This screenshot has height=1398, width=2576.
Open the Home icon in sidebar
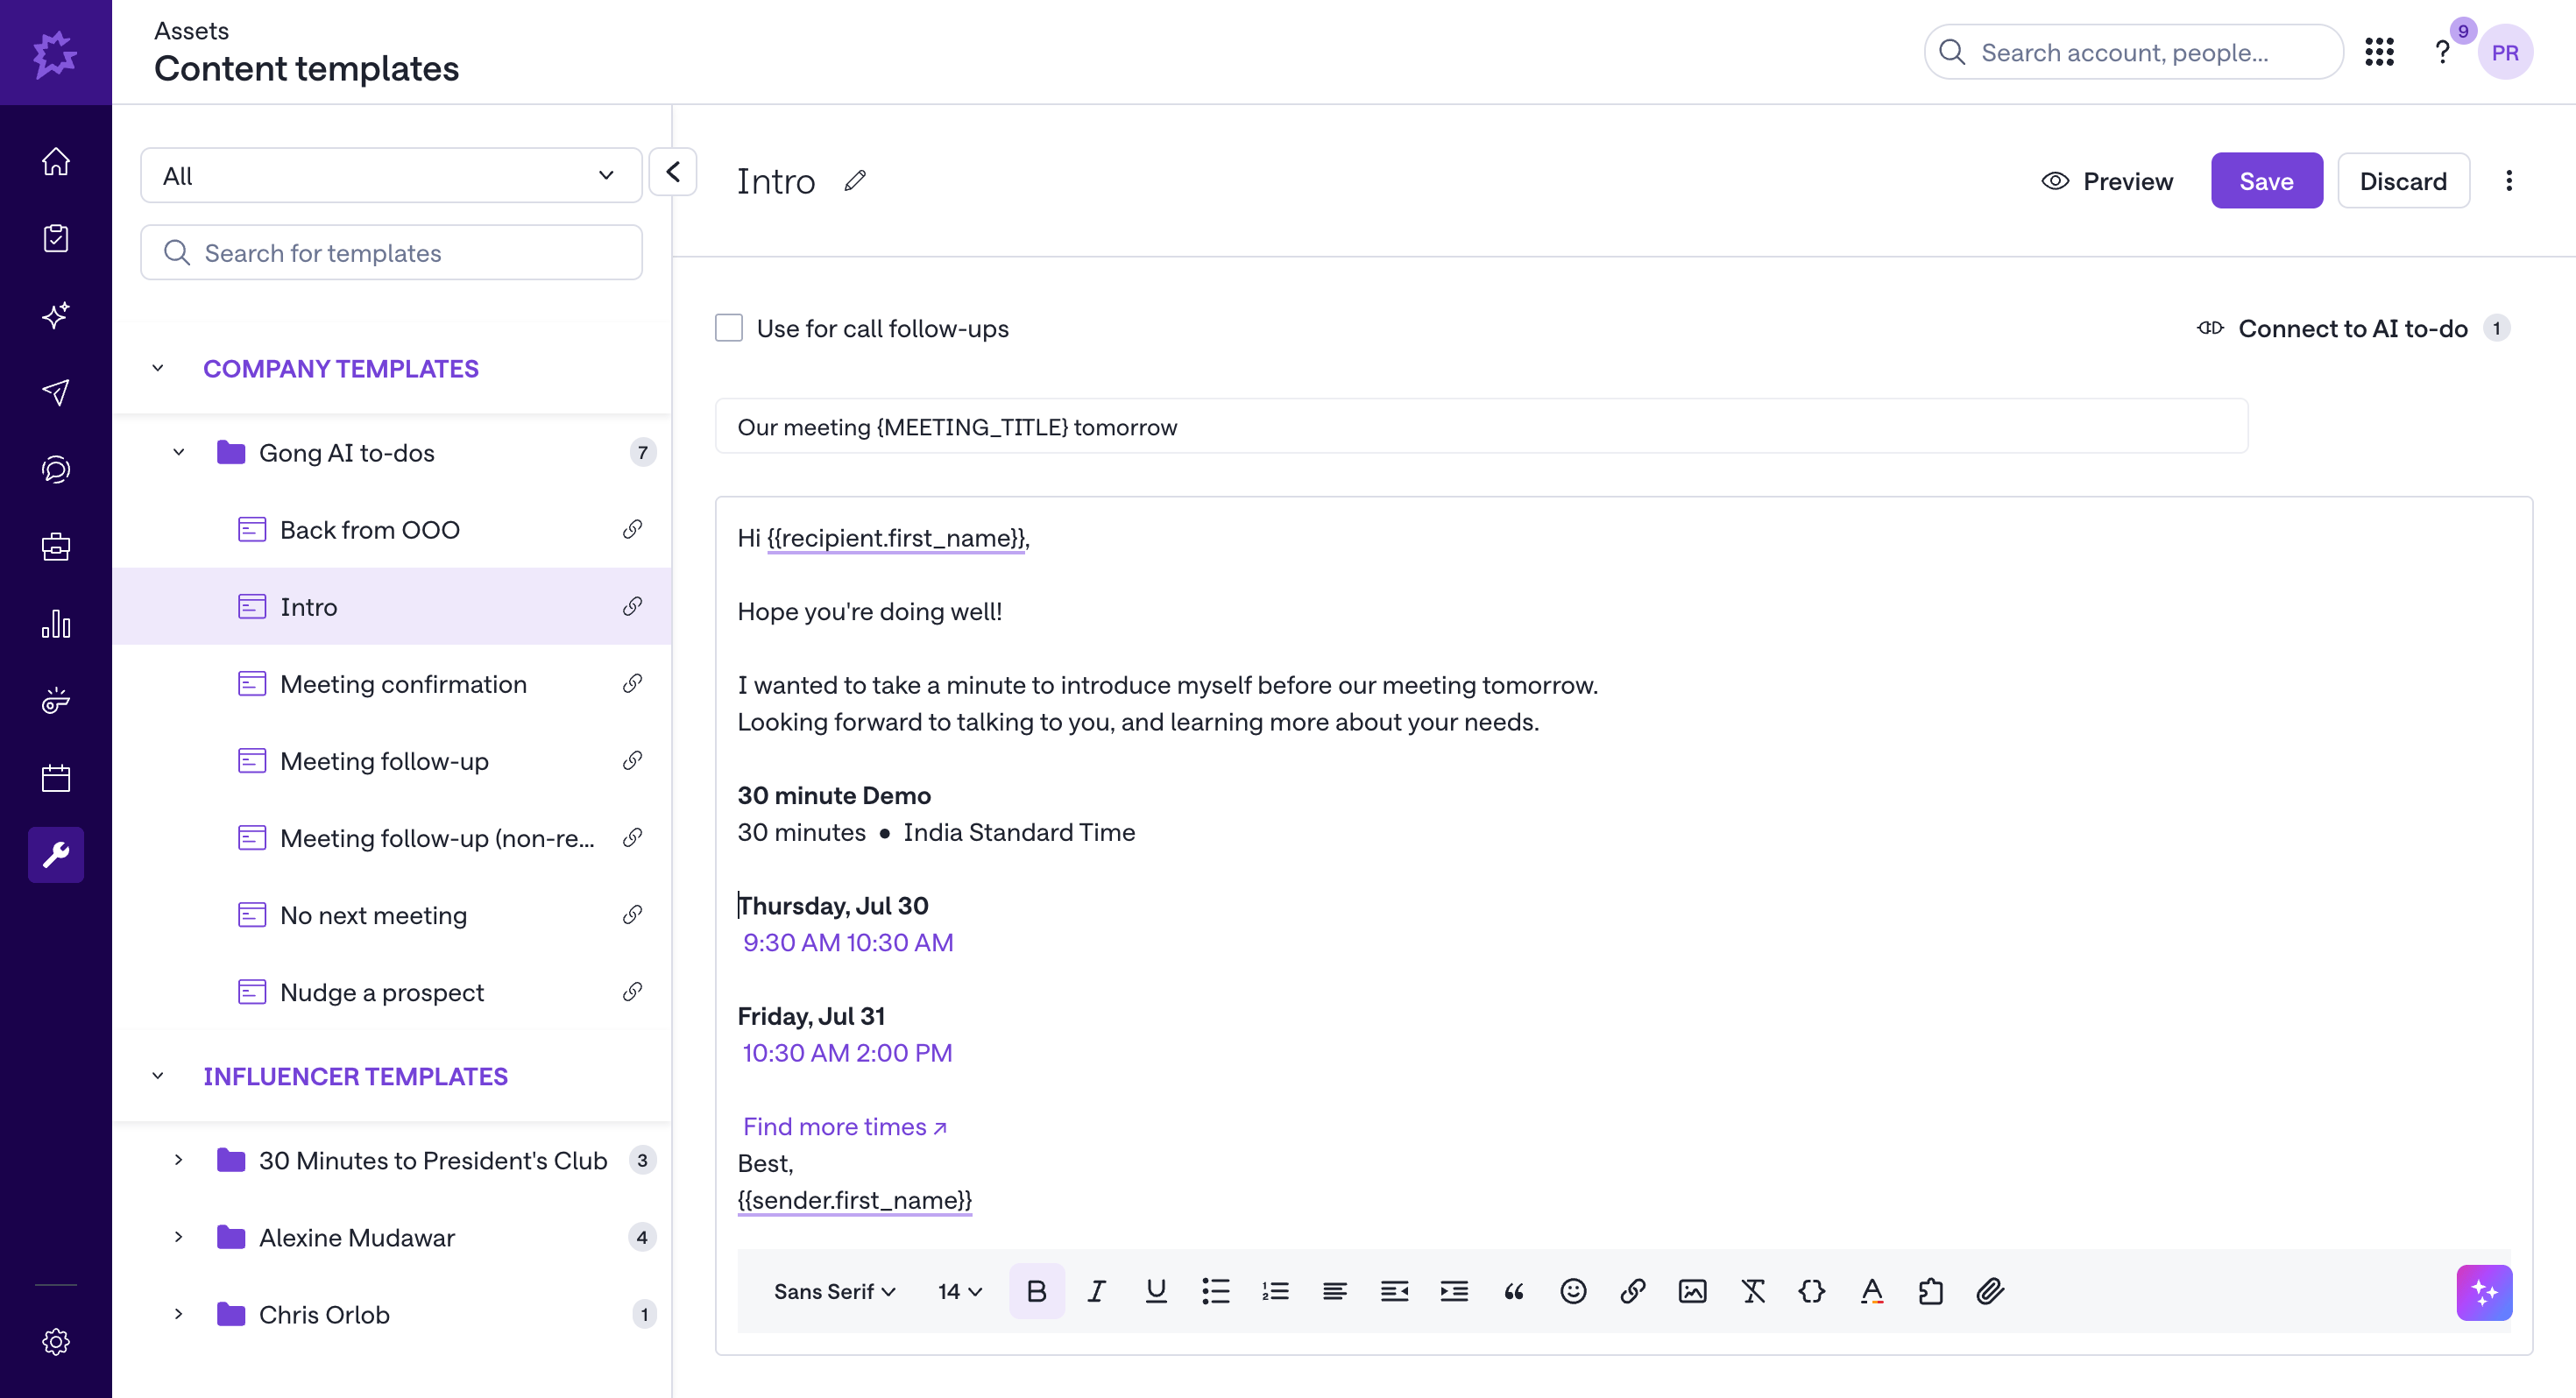tap(56, 161)
